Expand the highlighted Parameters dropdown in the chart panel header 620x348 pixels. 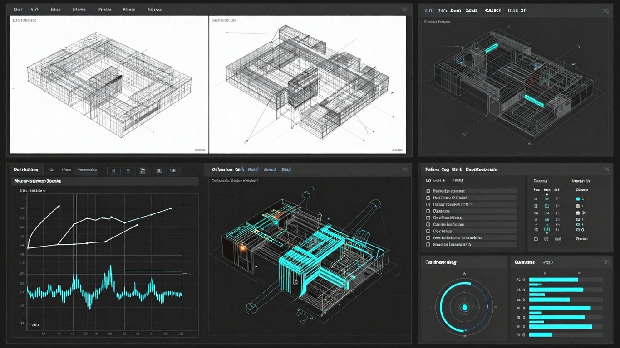point(86,171)
